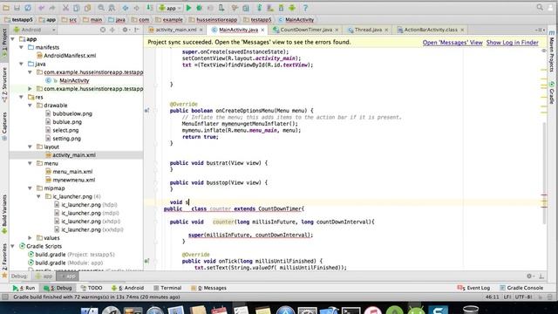Click the Redo arrow icon
The image size is (558, 314).
click(x=52, y=8)
